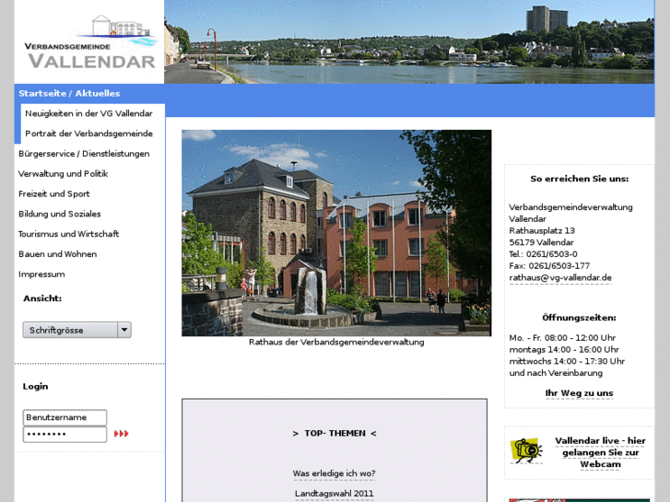Click the 'Fax: 0261/6503-177' line
This screenshot has width=670, height=502.
click(x=549, y=266)
